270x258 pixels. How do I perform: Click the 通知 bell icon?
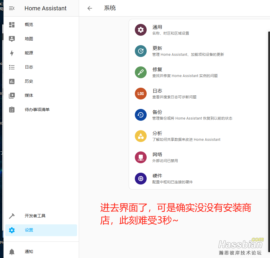pyautogui.click(x=12, y=252)
